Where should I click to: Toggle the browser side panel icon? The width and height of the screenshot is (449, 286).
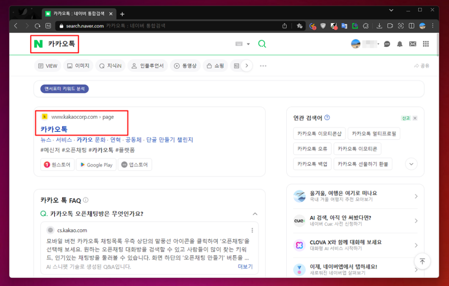point(411,26)
